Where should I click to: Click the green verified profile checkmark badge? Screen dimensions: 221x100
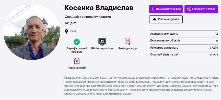point(77,42)
